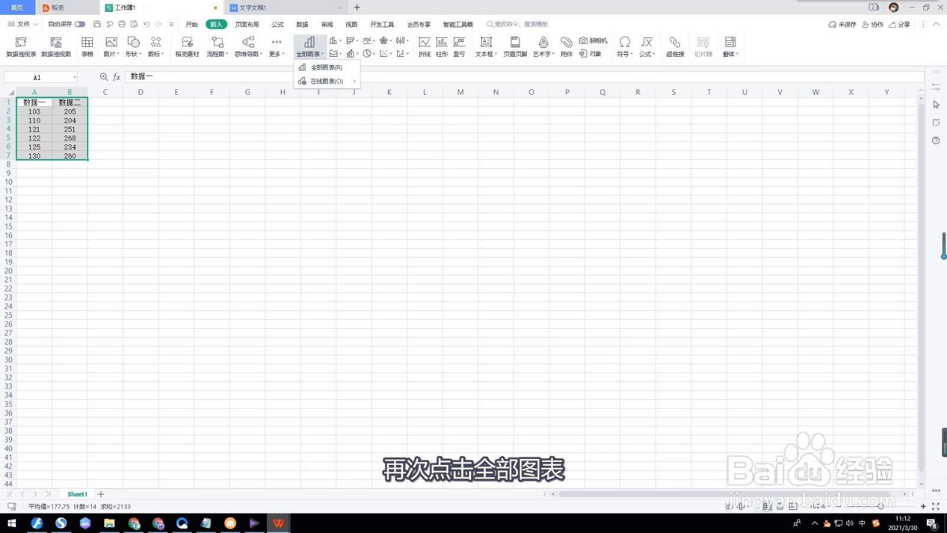Undo the last action
The width and height of the screenshot is (947, 533).
(146, 24)
